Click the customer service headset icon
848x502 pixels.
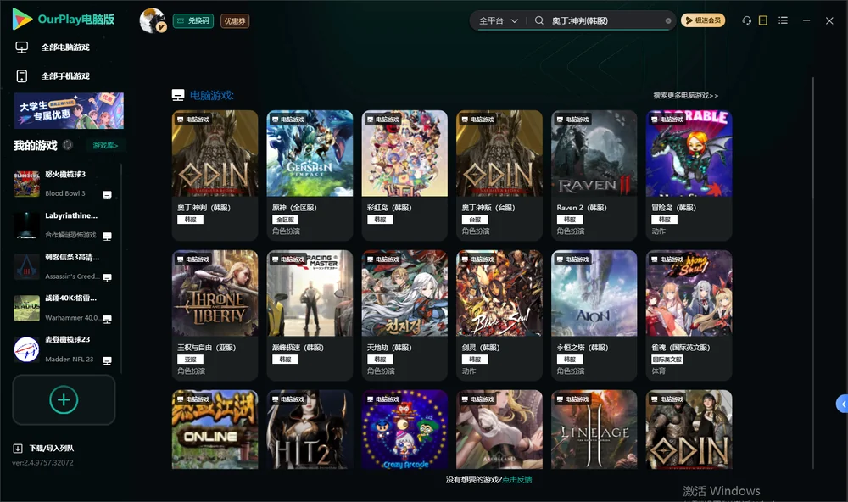point(746,20)
